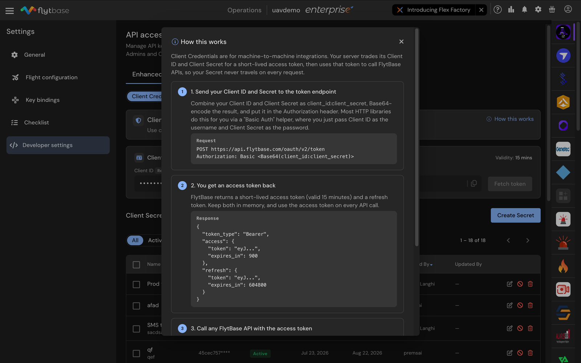Screen dimensions: 581x363
Task: Open the gift box icon
Action: point(552,10)
